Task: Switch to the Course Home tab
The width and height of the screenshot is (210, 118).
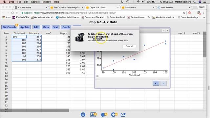Action: [31, 8]
